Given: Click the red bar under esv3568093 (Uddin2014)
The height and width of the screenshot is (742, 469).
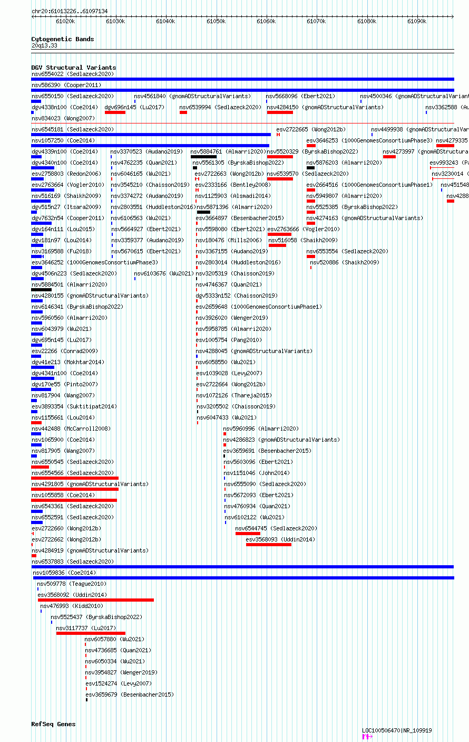Looking at the screenshot, I should click(269, 545).
